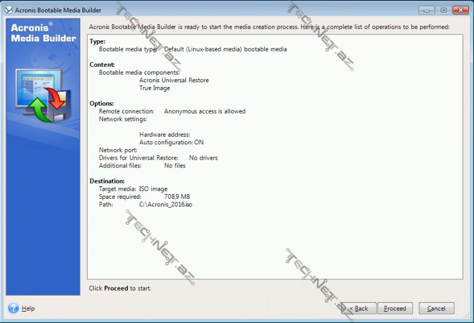The image size is (474, 323).
Task: Click the Destination heading in the summary
Action: 107,181
